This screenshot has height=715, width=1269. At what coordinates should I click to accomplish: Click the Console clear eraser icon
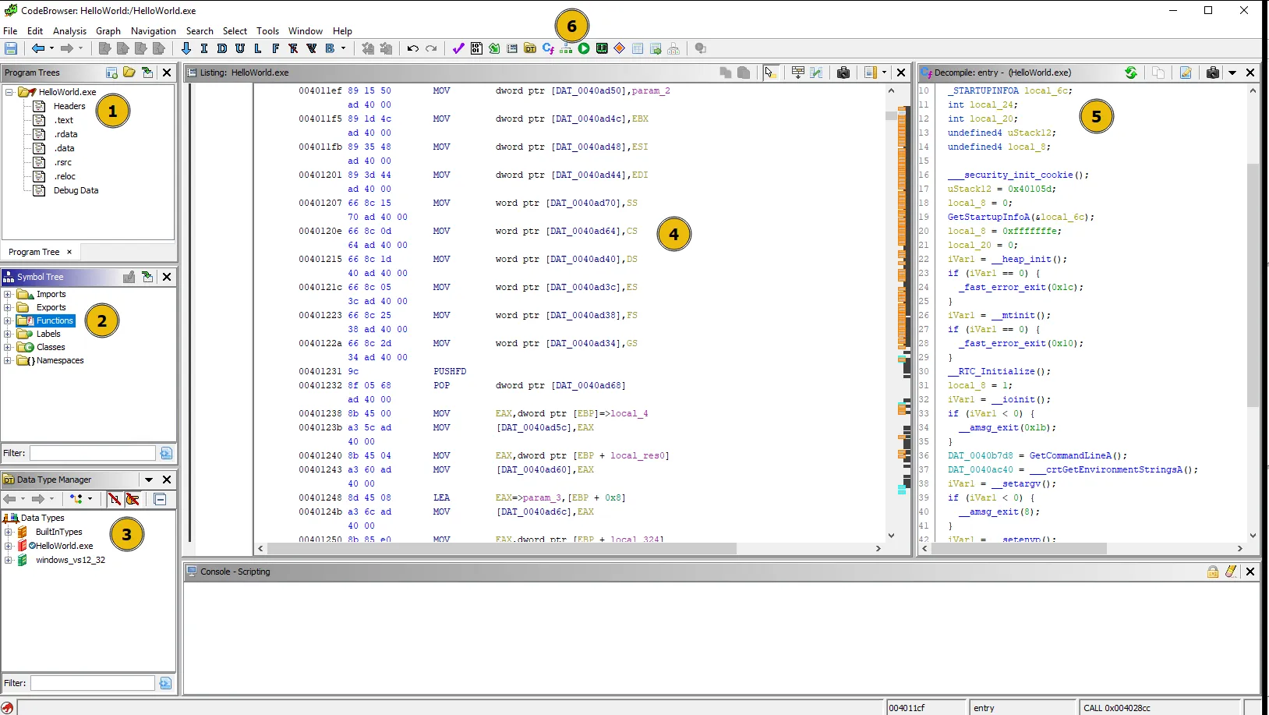tap(1231, 572)
